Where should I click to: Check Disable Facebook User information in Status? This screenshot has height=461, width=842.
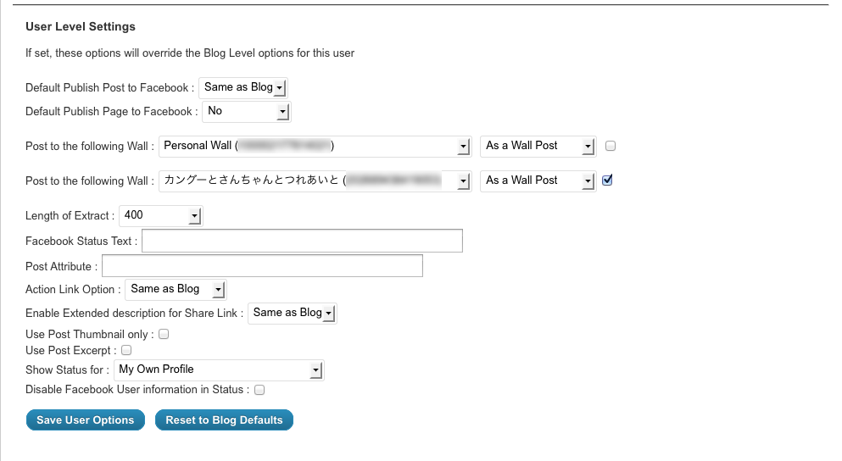260,390
